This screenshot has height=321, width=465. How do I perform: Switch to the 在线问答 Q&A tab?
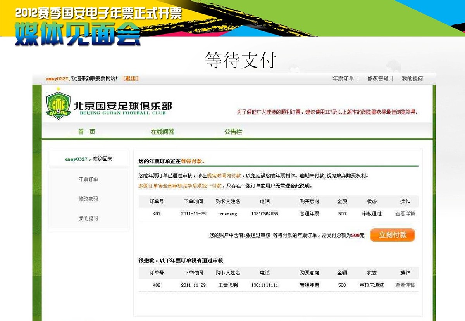click(x=163, y=132)
